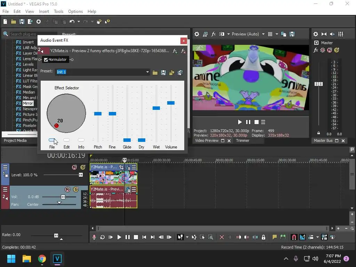This screenshot has height=267, width=356.
Task: Solo audio track 2
Action: click(x=76, y=189)
